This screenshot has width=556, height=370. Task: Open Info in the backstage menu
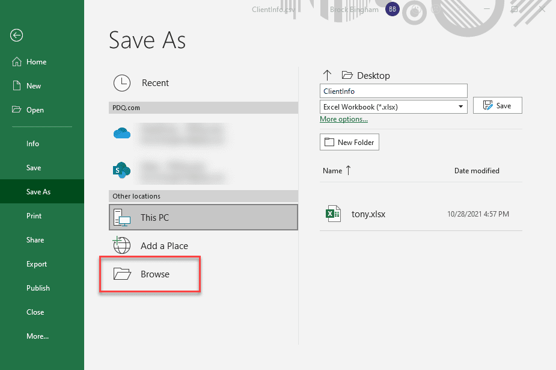click(x=32, y=144)
